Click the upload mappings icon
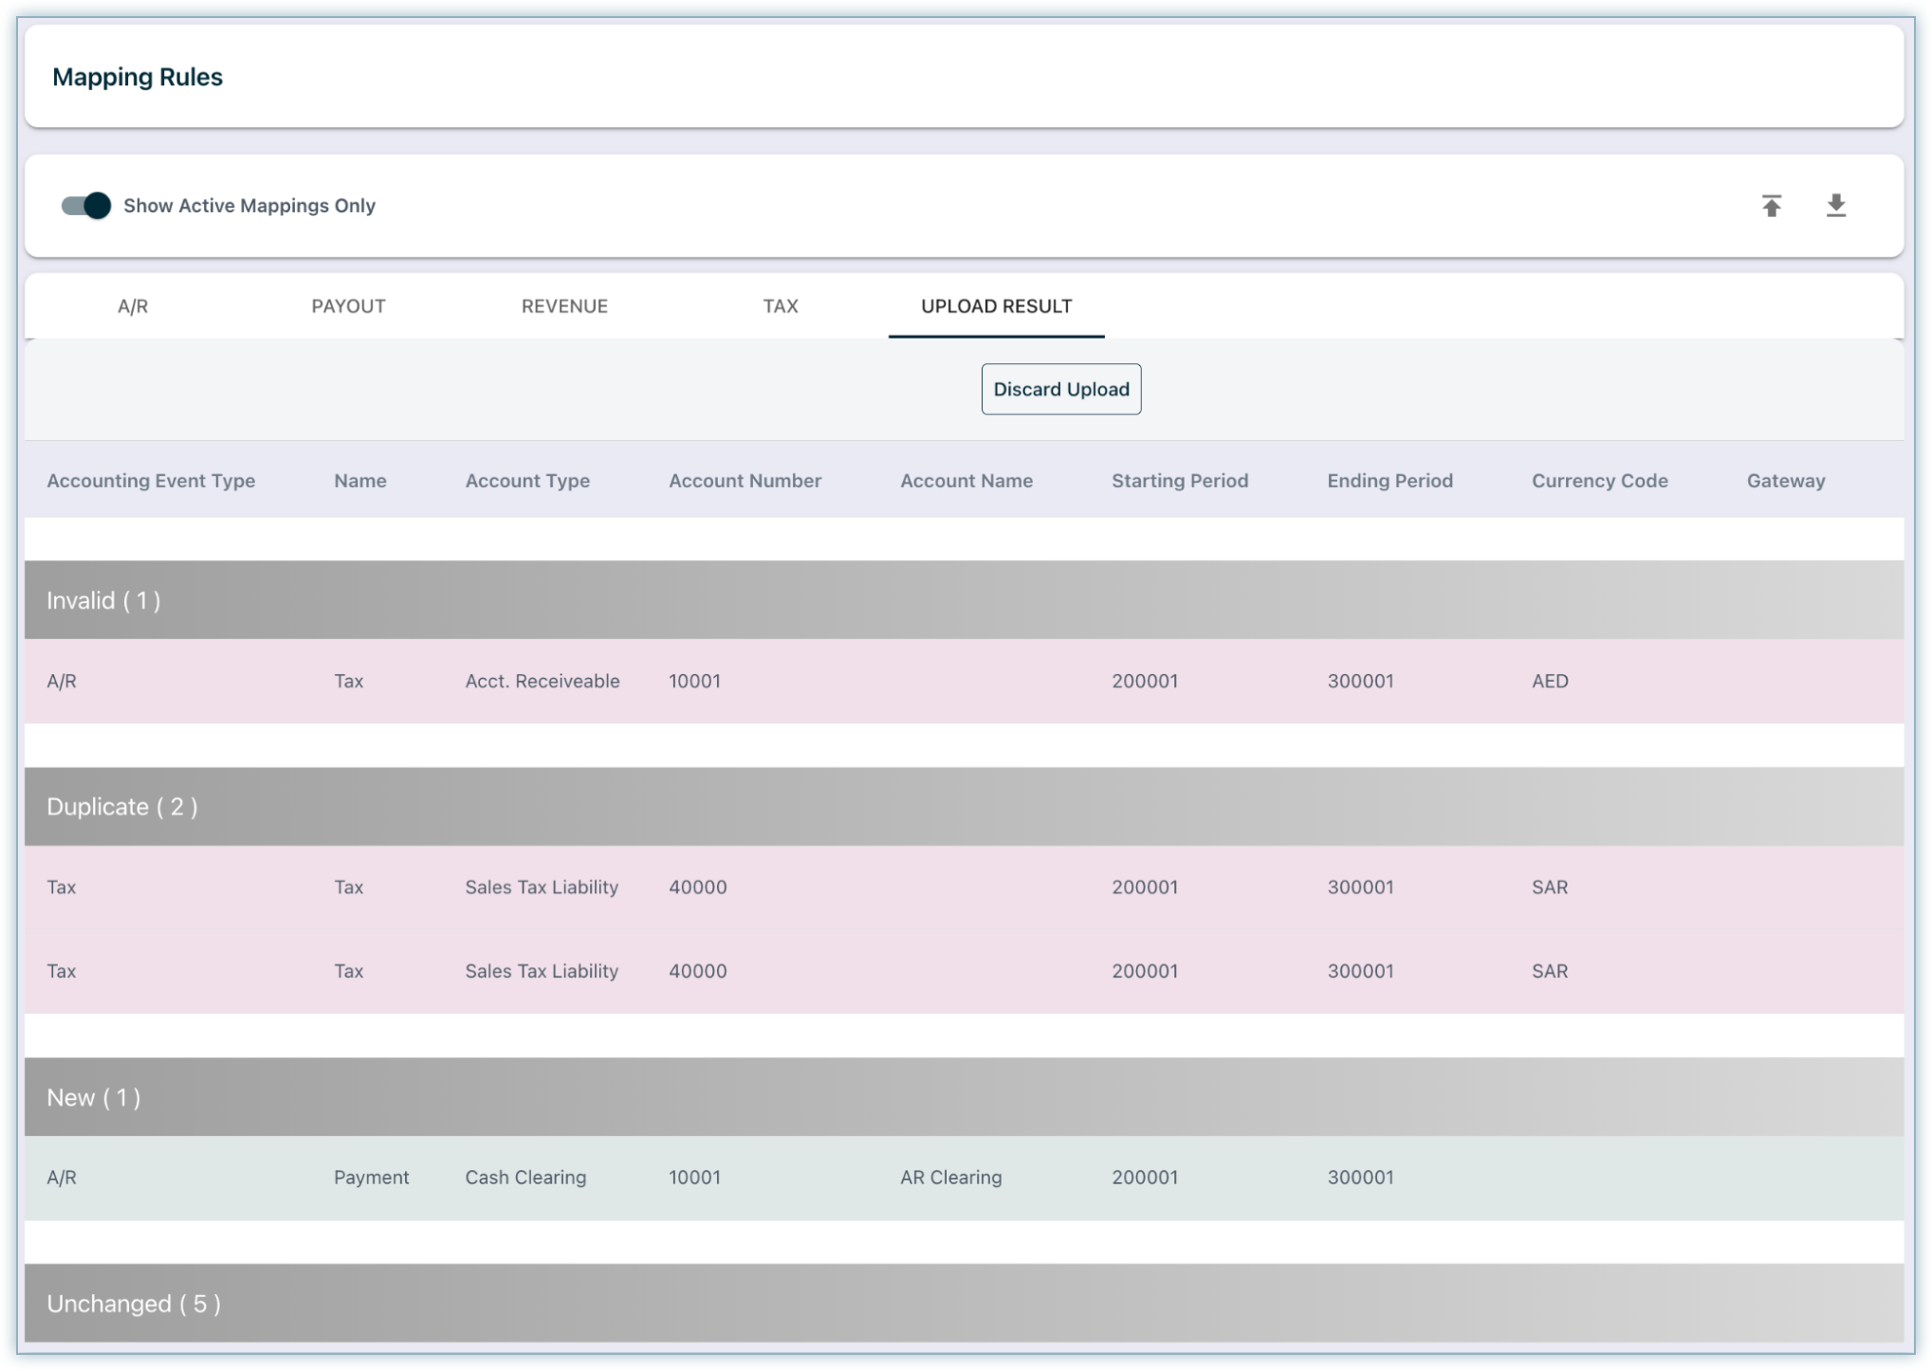 click(1771, 206)
